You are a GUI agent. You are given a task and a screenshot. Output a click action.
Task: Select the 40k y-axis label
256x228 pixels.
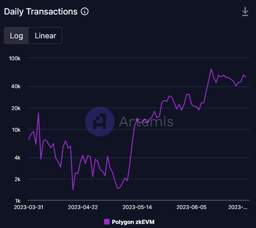16,86
